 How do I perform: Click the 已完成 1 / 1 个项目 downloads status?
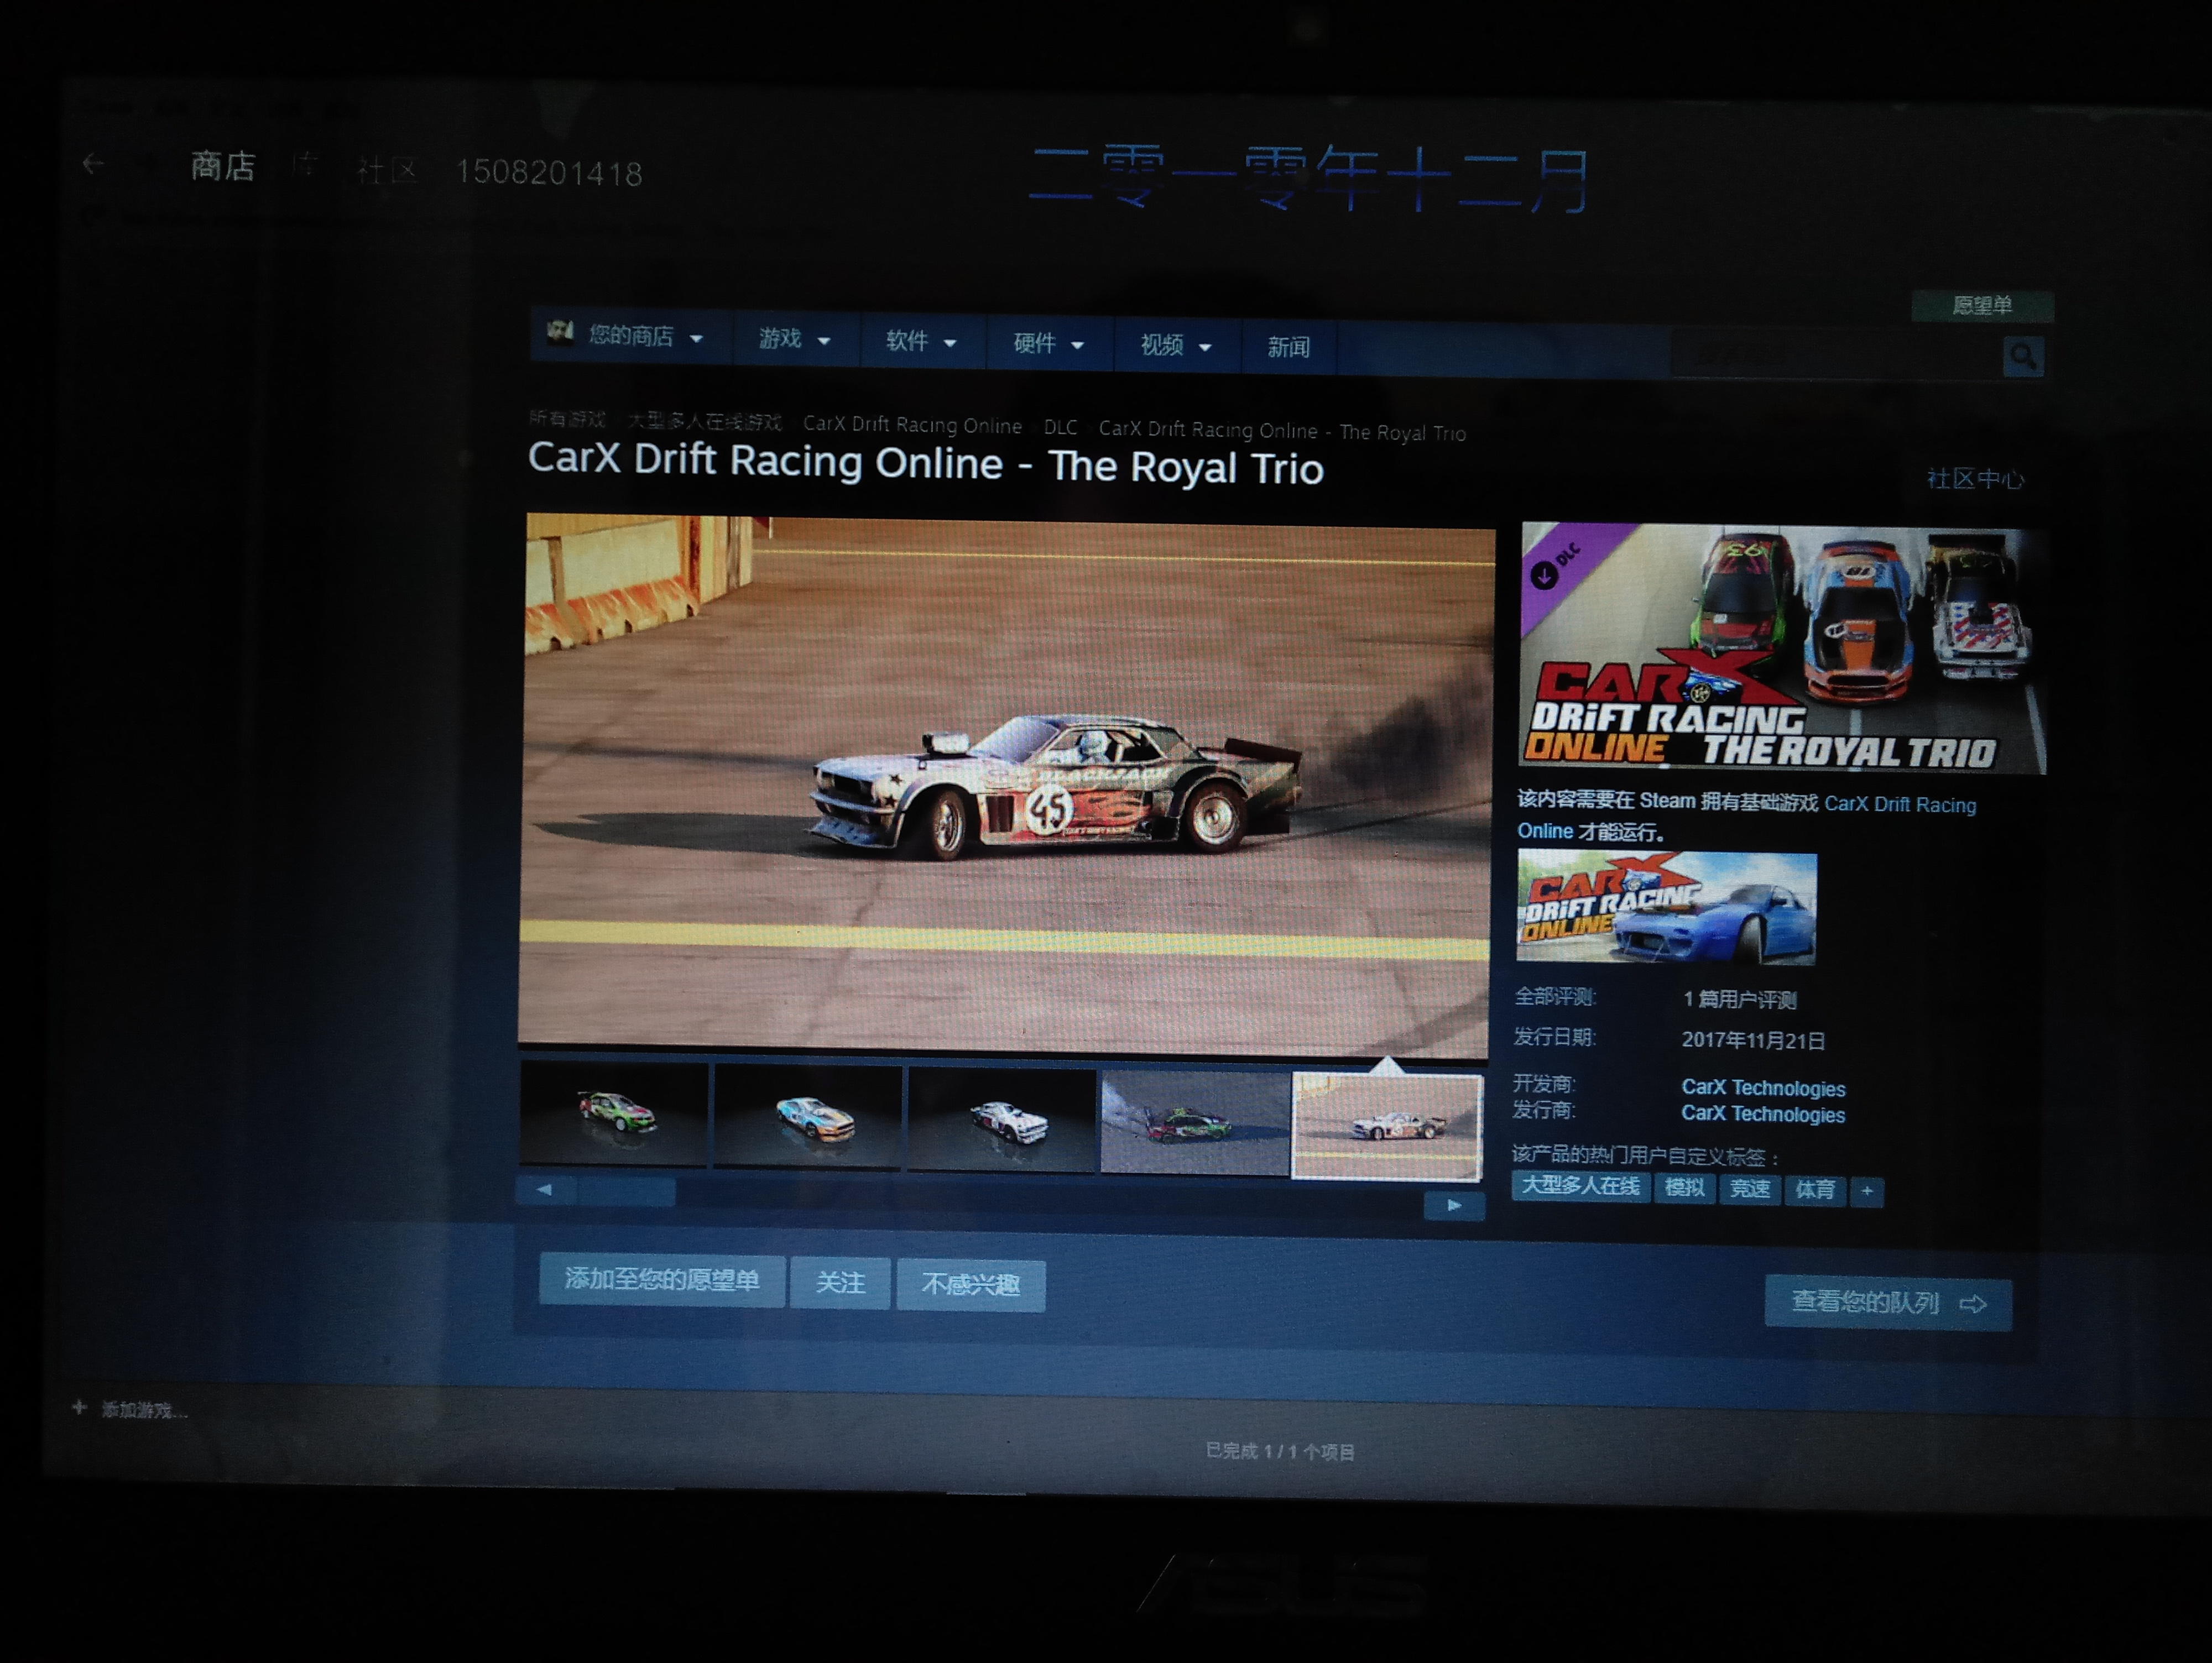(1280, 1451)
